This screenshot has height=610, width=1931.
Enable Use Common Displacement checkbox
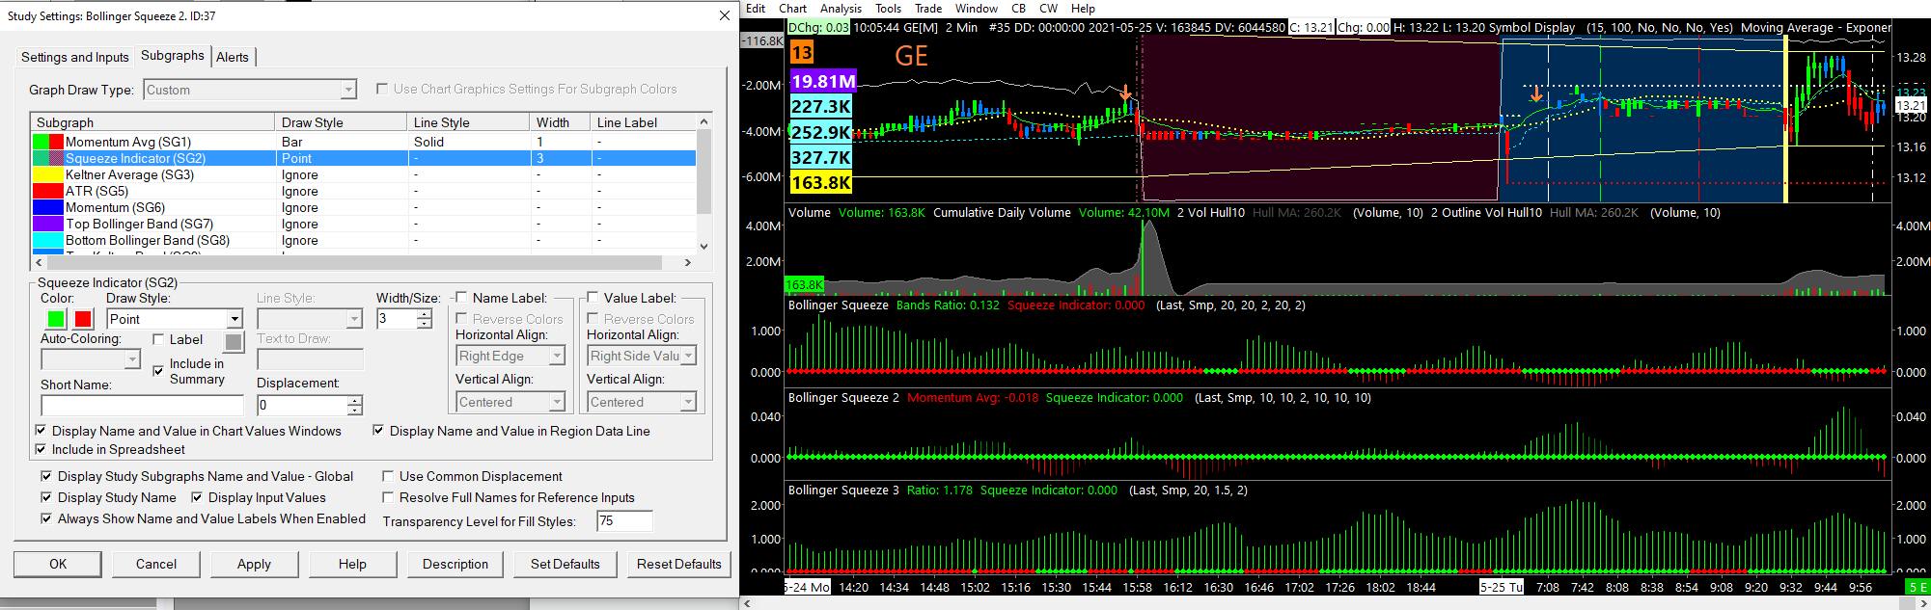click(388, 476)
